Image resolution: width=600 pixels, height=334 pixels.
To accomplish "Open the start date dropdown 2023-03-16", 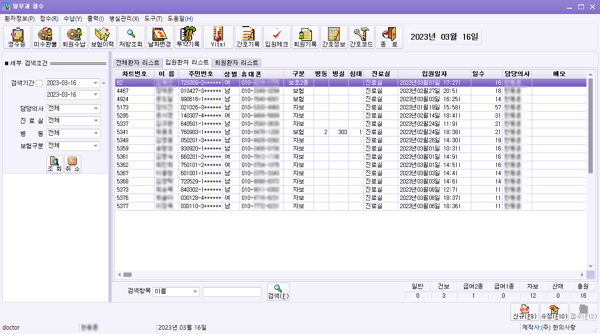I will coord(96,83).
